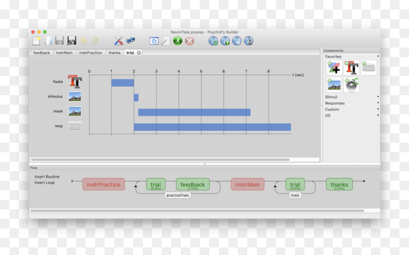Click the first globe Pavlovia sync icon
Screen dimensions: 409x255
coord(213,41)
